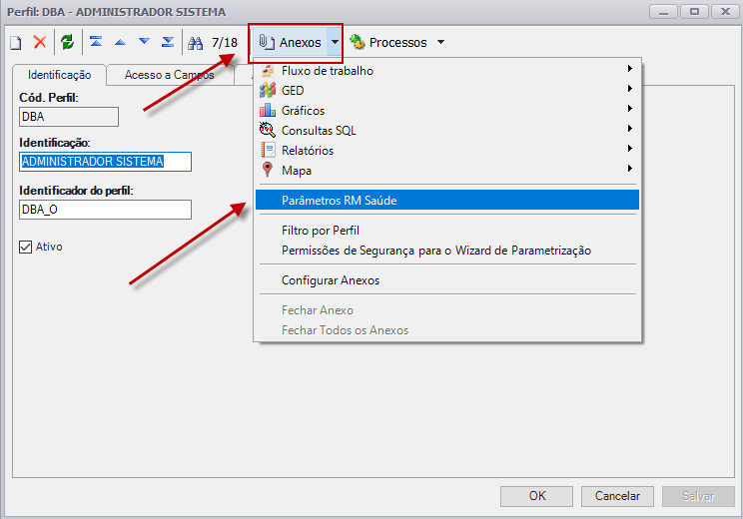
Task: Open the Relatórios submenu
Action: pos(446,150)
